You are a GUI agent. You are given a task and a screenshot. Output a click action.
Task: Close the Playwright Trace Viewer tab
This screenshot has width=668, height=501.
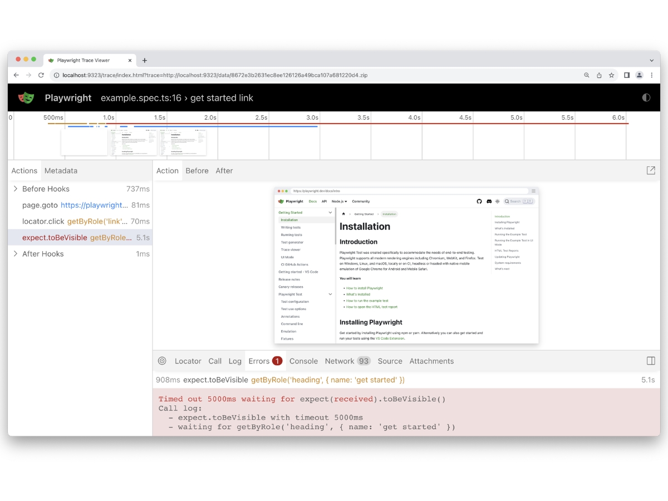(130, 60)
